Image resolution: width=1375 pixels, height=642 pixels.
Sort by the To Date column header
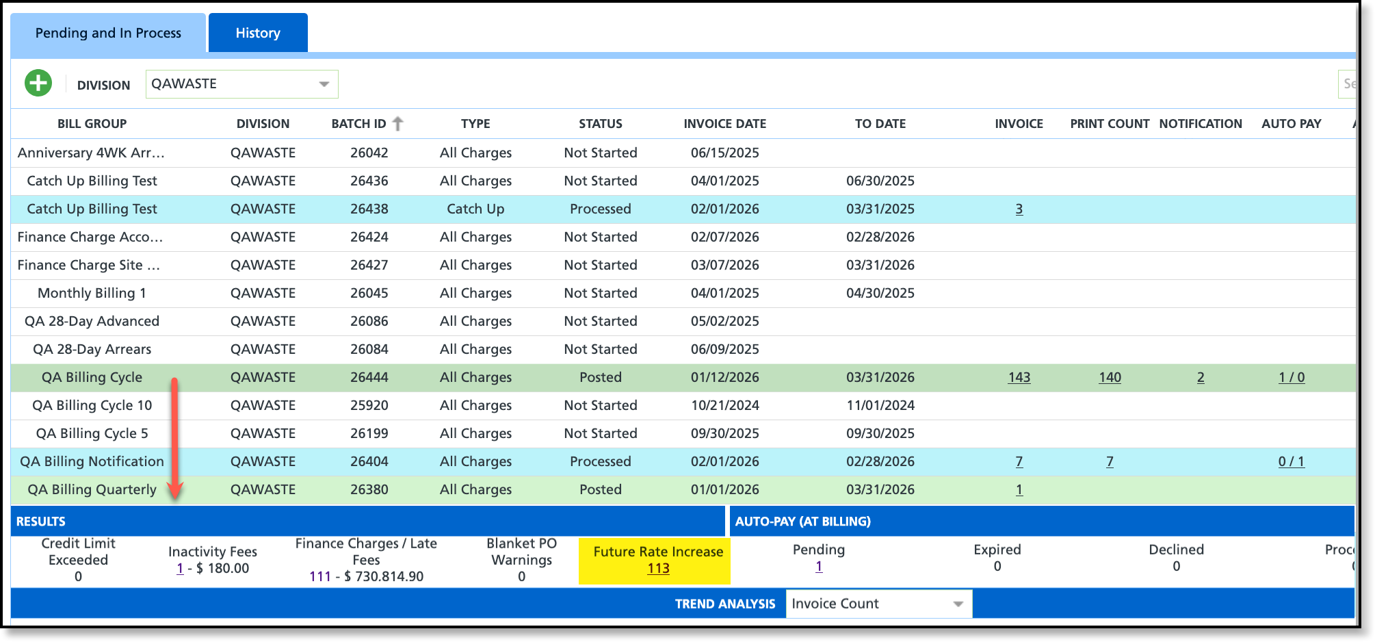880,124
